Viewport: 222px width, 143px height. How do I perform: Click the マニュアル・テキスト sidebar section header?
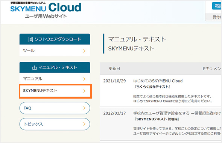coord(55,67)
